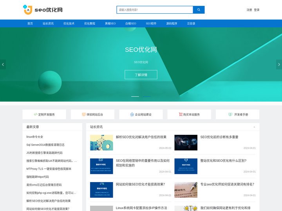Click monitor icon of 开发者手册

pos(230,114)
